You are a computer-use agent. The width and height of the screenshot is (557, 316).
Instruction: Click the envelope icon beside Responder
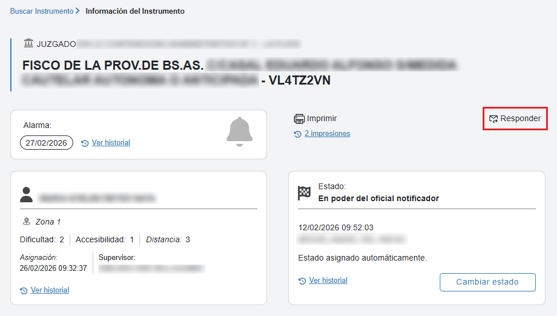(494, 119)
